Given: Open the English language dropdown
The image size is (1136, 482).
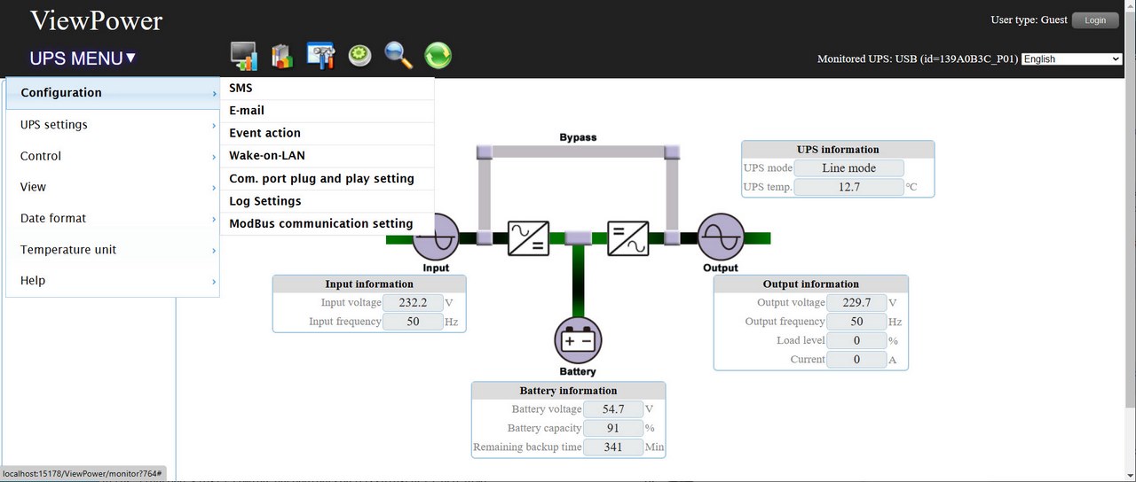Looking at the screenshot, I should point(1072,59).
